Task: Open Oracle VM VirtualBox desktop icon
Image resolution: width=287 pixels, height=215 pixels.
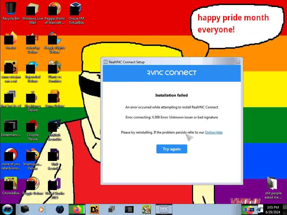Action: pyautogui.click(x=76, y=13)
